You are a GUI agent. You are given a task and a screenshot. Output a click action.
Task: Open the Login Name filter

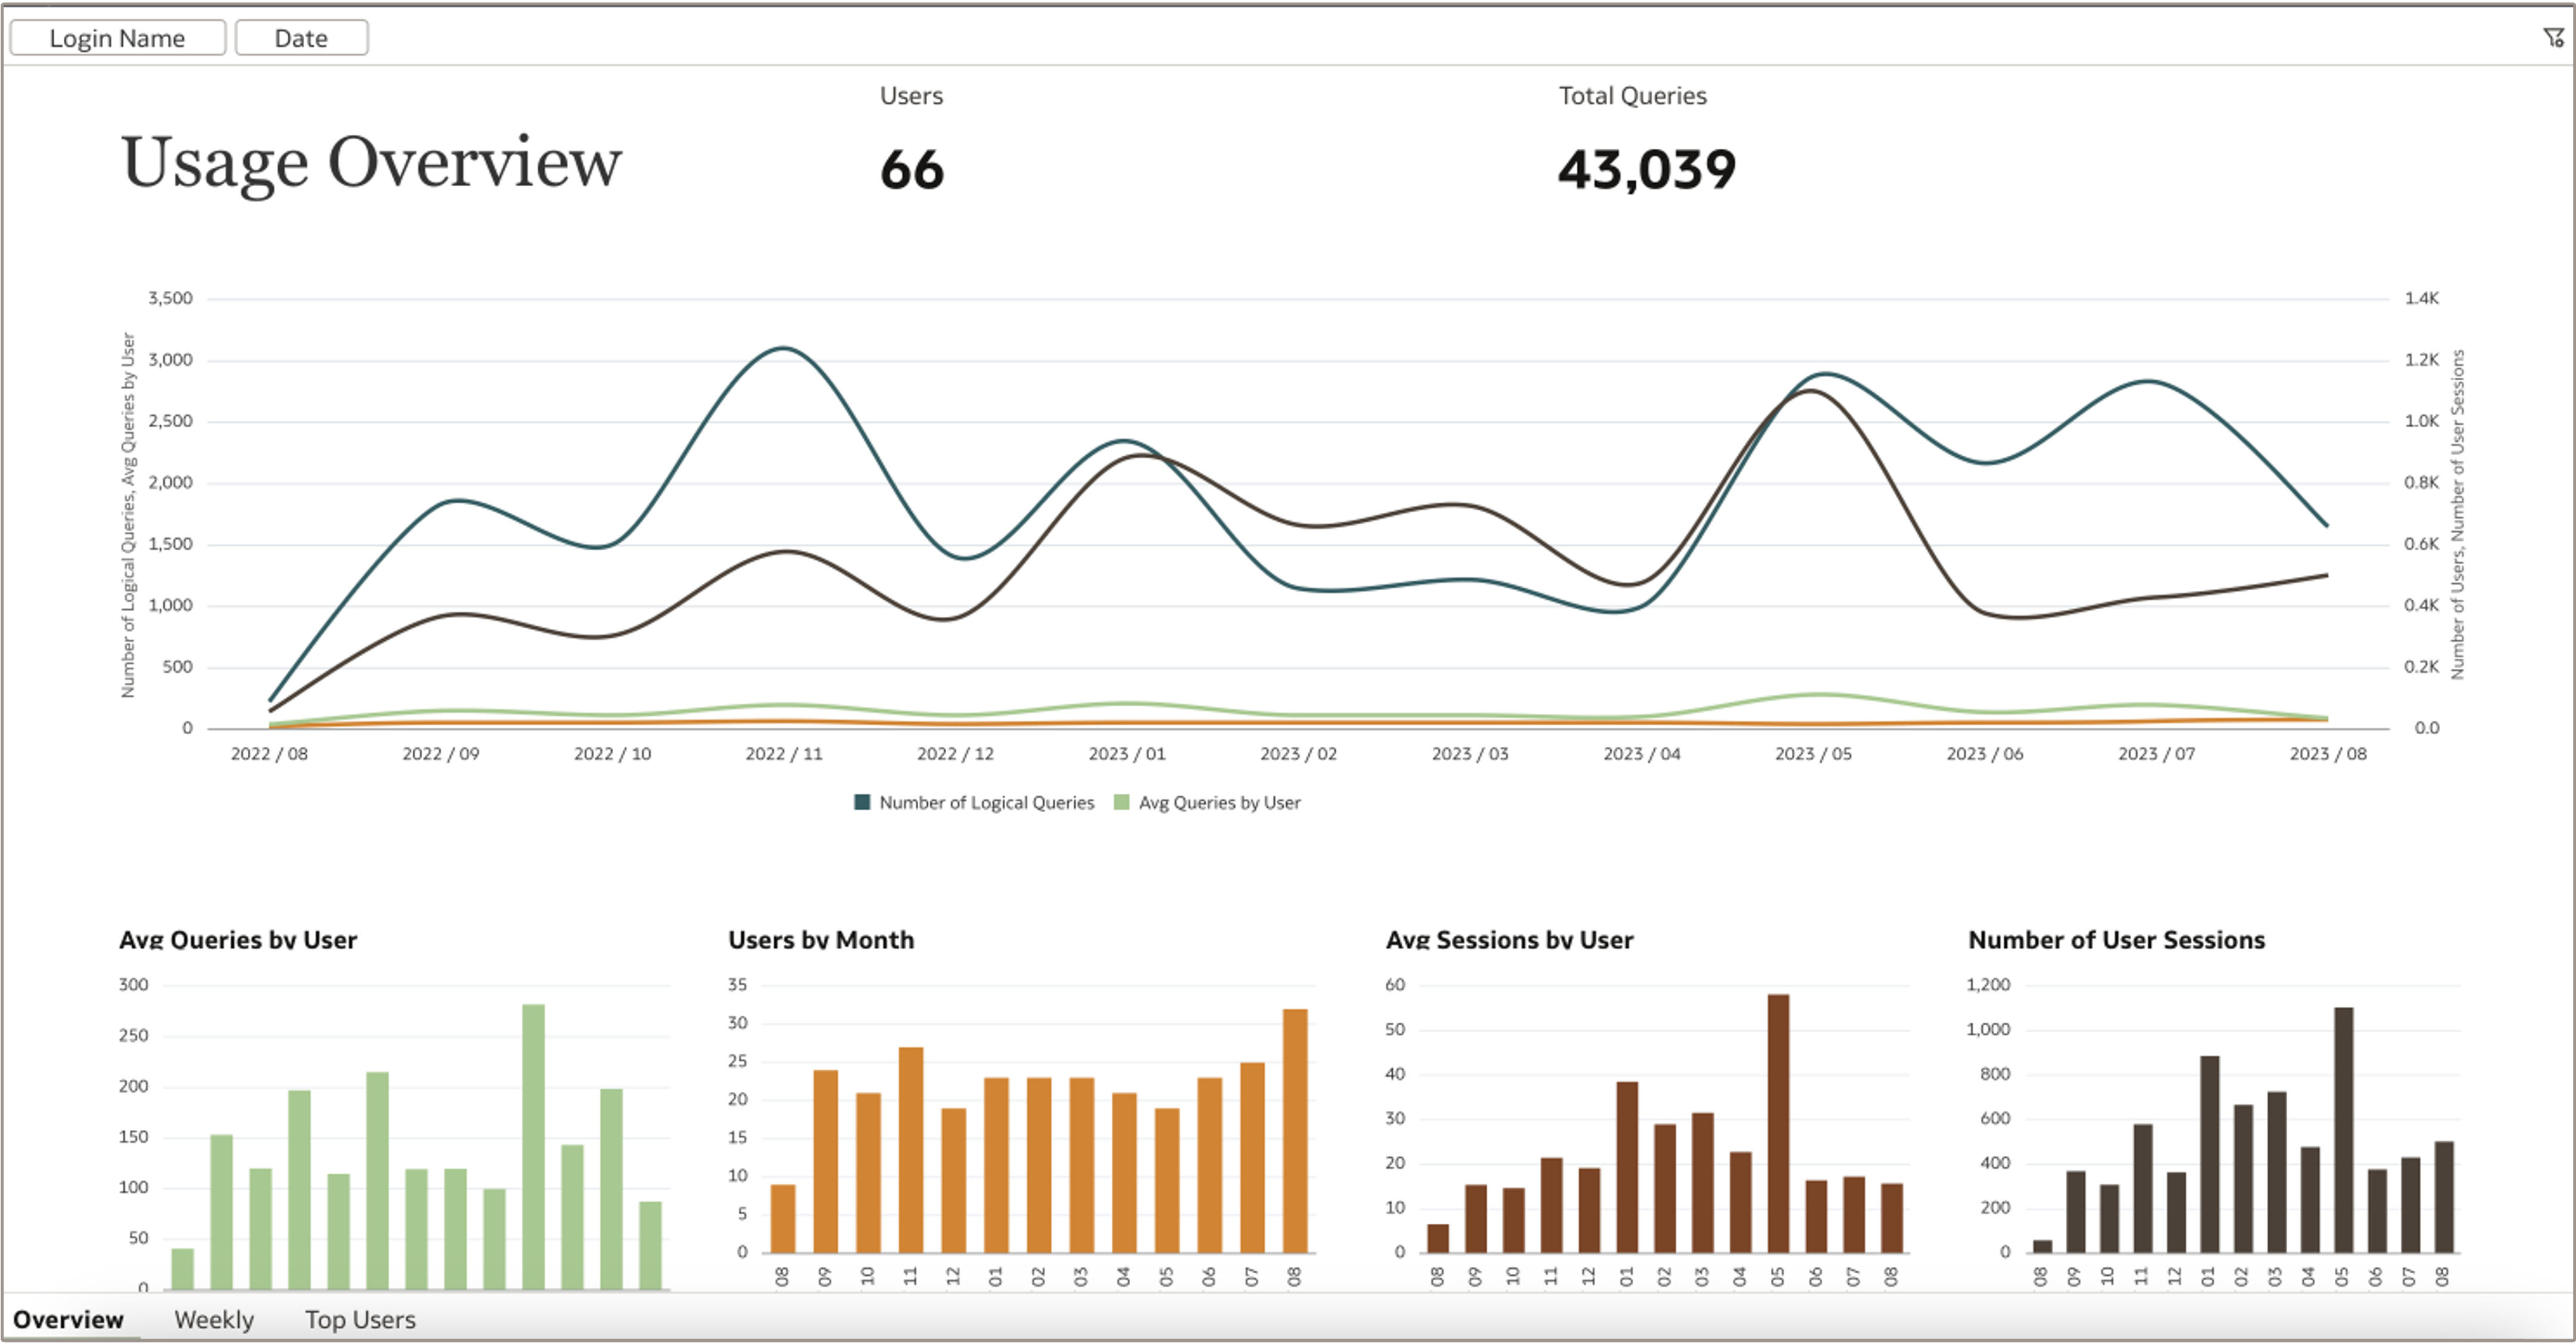coord(117,37)
